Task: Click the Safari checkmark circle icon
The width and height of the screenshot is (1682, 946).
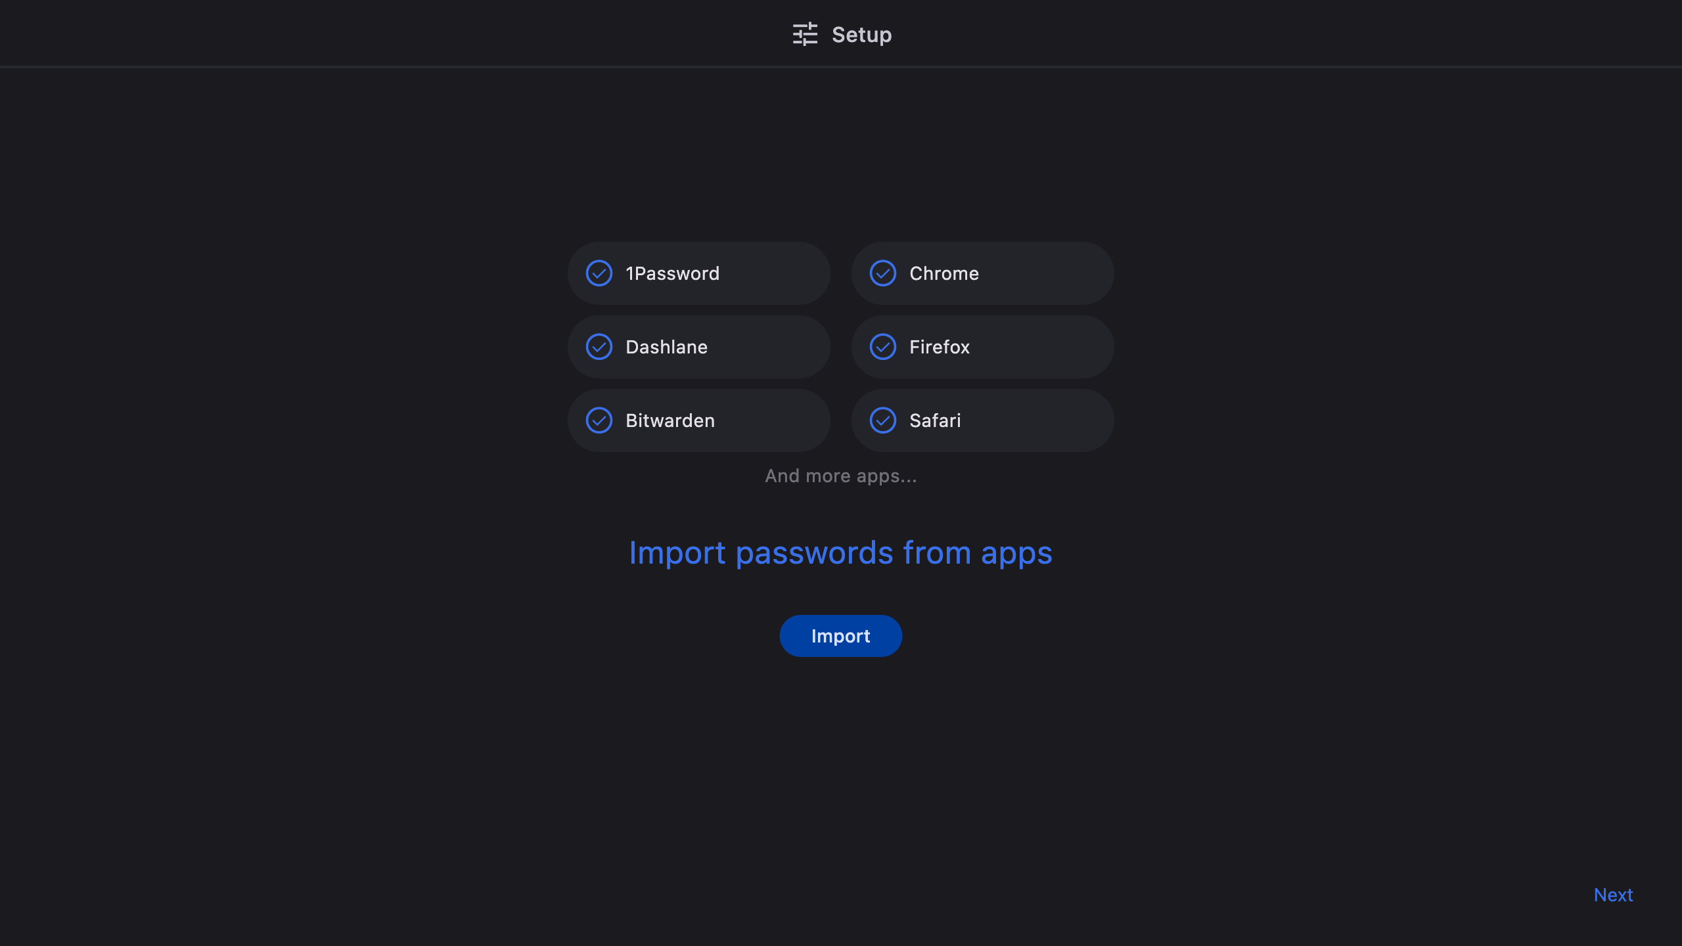Action: (x=883, y=420)
